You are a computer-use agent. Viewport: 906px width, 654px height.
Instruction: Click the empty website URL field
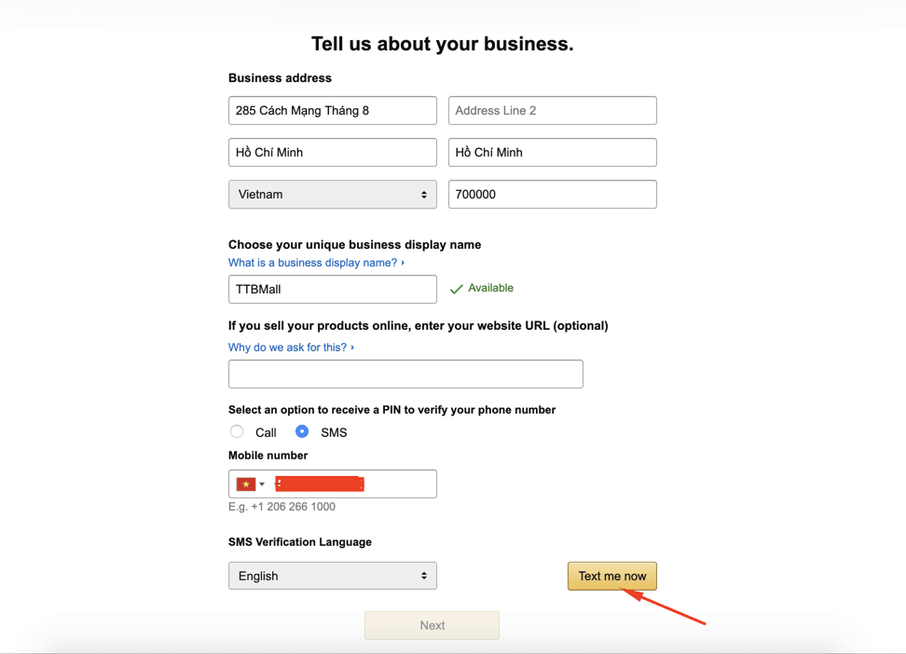[x=405, y=374]
